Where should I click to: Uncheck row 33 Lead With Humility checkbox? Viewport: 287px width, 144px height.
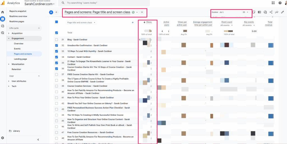coord(57,51)
